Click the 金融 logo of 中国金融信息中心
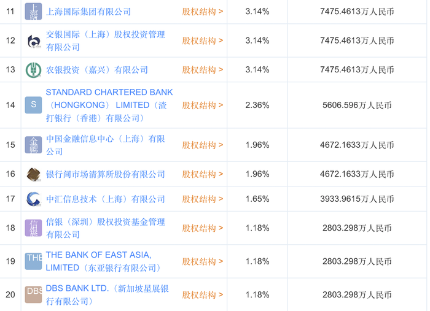 click(x=33, y=145)
